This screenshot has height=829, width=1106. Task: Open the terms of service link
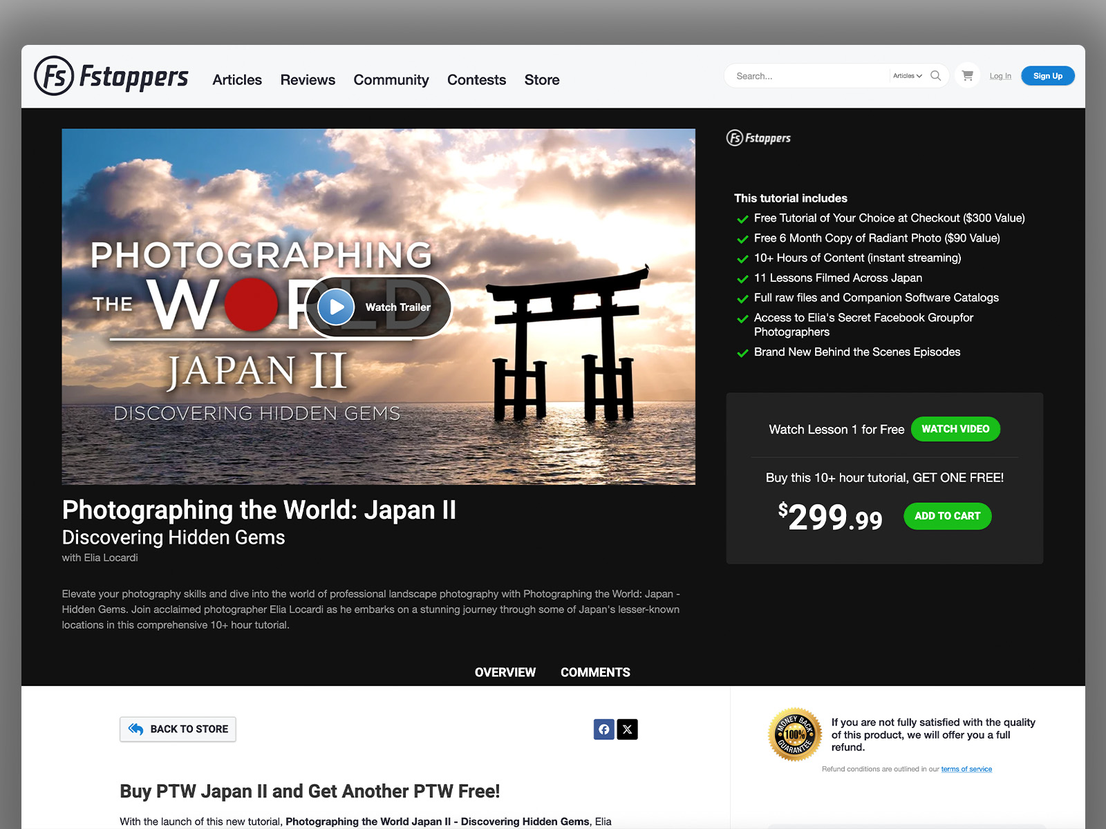(x=966, y=769)
